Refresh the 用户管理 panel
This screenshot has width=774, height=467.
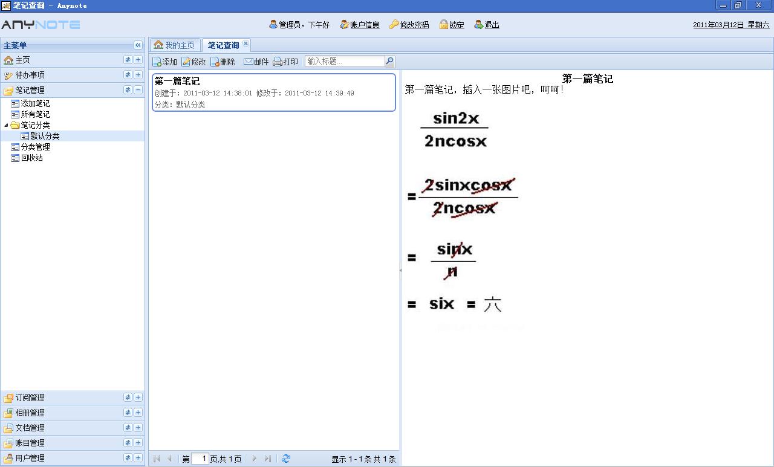point(128,458)
